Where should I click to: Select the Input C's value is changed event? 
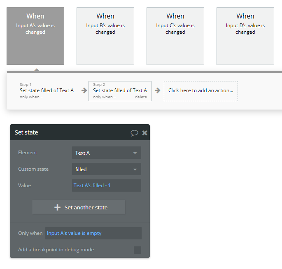[175, 36]
